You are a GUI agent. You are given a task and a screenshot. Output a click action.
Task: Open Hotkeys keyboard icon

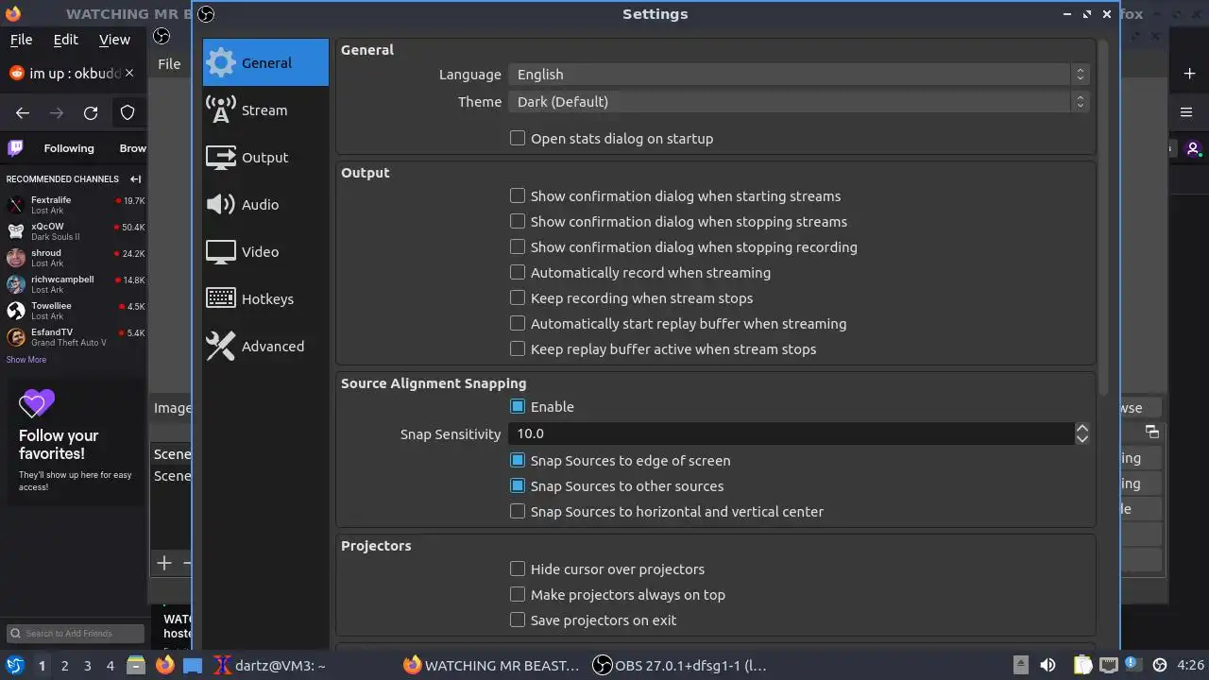coord(221,299)
